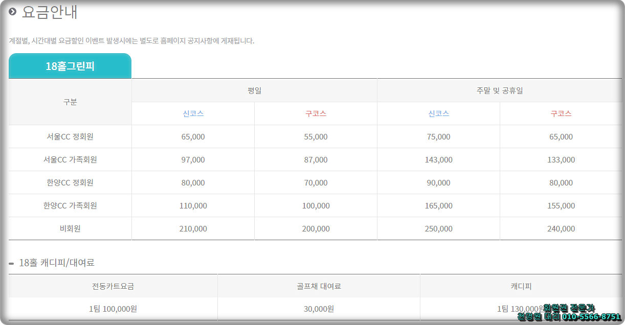Select the 한양CC 가족회원 row label
625x325 pixels.
(70, 205)
